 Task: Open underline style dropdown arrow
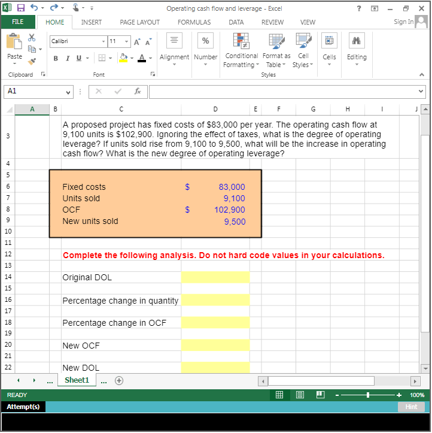(88, 58)
